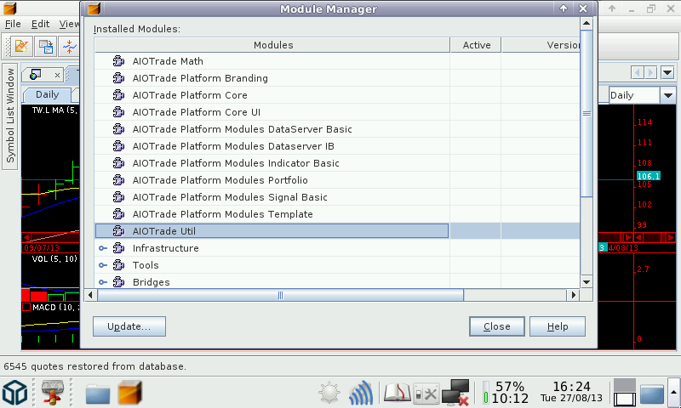This screenshot has height=408, width=681.
Task: Click the module list scroll up arrow
Action: [x=587, y=24]
